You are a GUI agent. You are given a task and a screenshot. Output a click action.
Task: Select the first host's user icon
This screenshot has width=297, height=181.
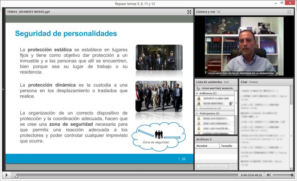[199, 98]
